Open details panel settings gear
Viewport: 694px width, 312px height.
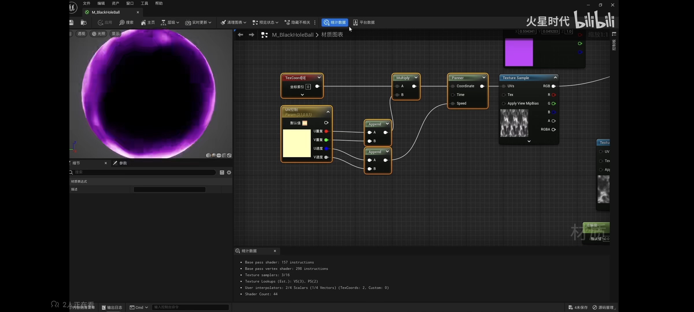coord(229,172)
